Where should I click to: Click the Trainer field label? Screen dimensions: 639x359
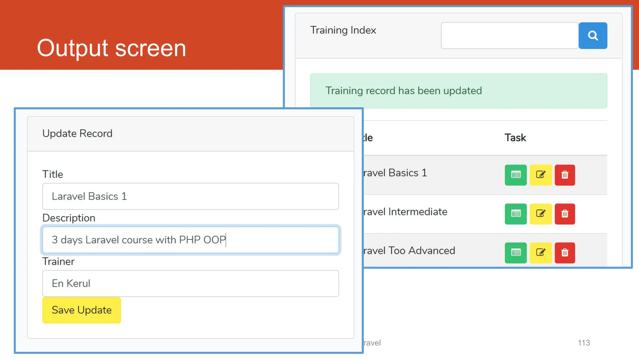pyautogui.click(x=58, y=261)
